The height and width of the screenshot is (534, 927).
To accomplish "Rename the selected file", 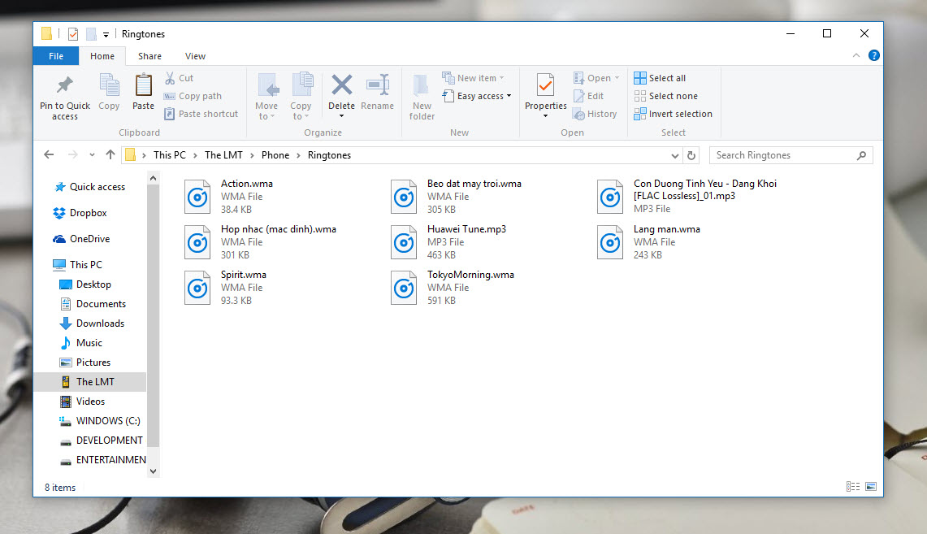I will [x=377, y=92].
